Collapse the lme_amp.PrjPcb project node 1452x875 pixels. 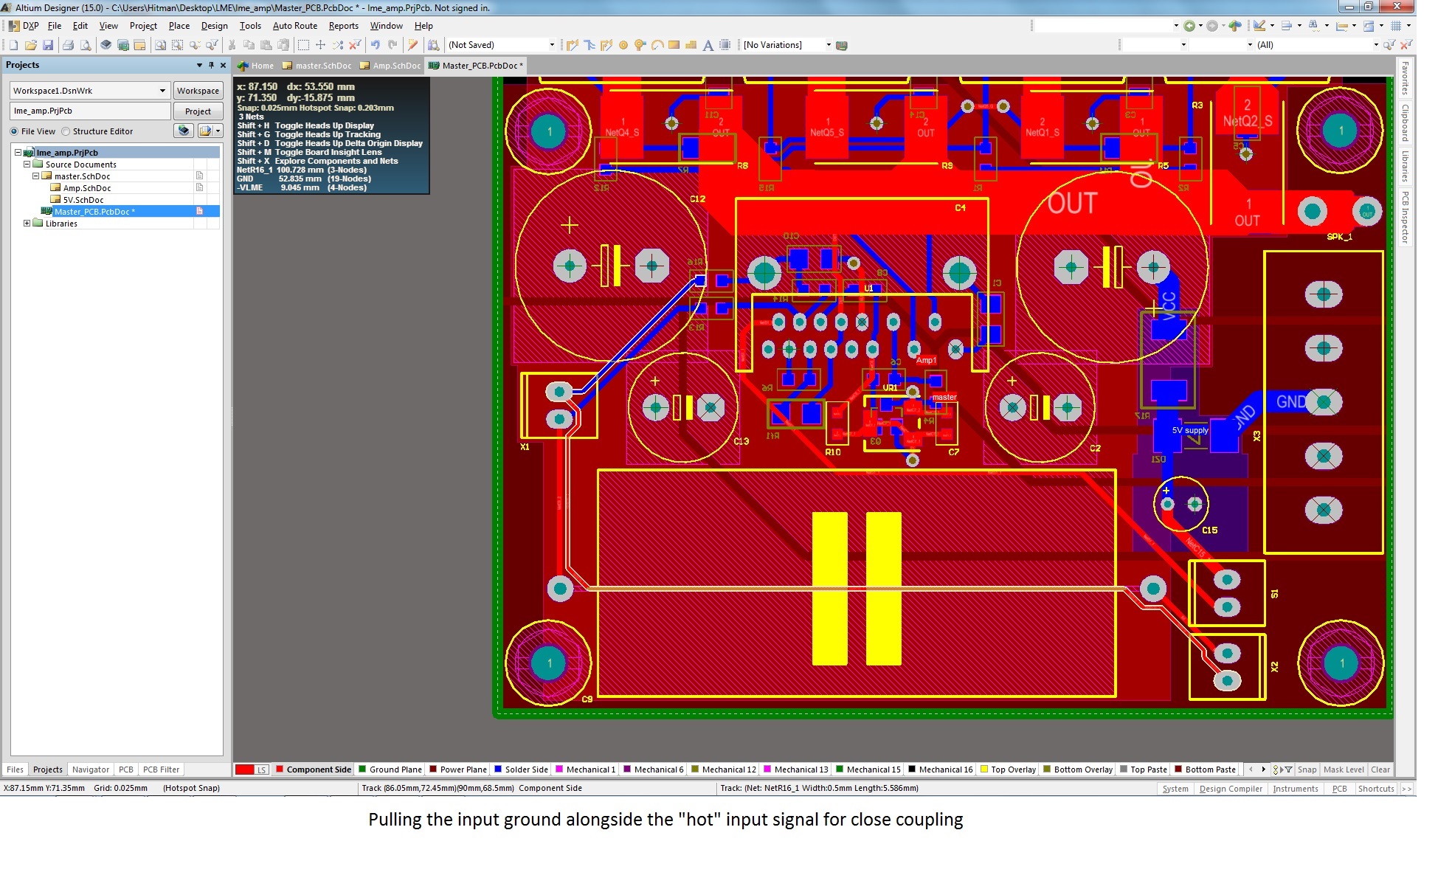18,153
